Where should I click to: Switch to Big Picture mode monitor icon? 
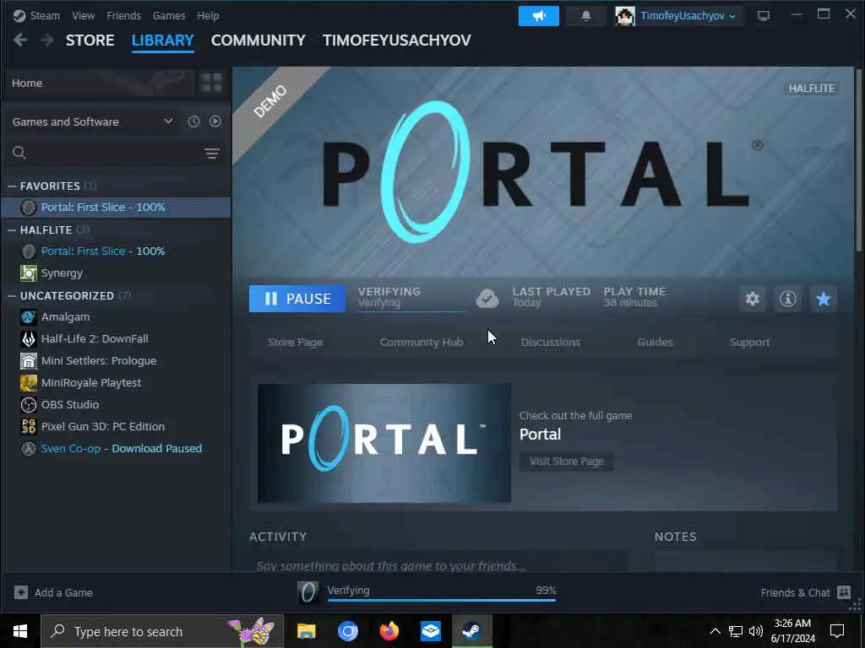pyautogui.click(x=764, y=16)
